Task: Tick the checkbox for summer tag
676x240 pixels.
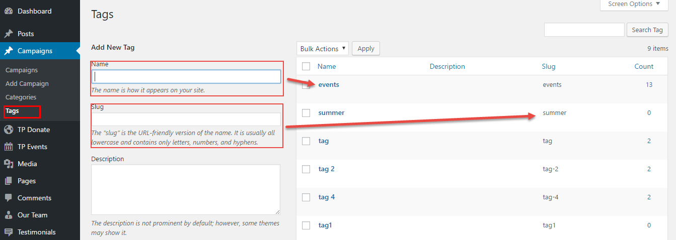Action: [306, 113]
